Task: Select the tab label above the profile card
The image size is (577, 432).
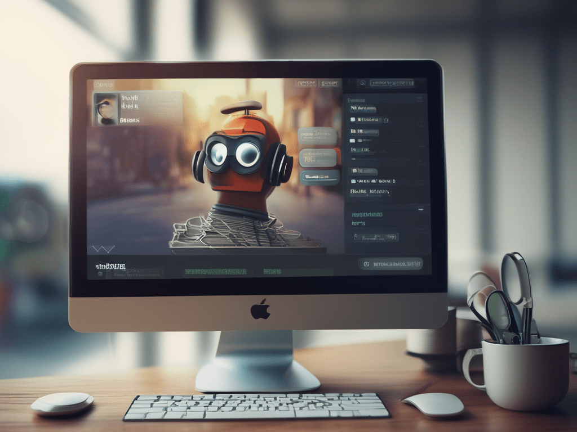Action: pos(104,84)
